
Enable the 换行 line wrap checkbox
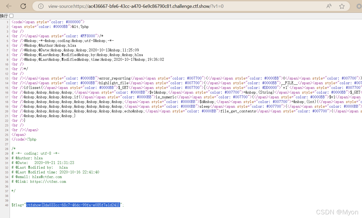click(x=11, y=16)
